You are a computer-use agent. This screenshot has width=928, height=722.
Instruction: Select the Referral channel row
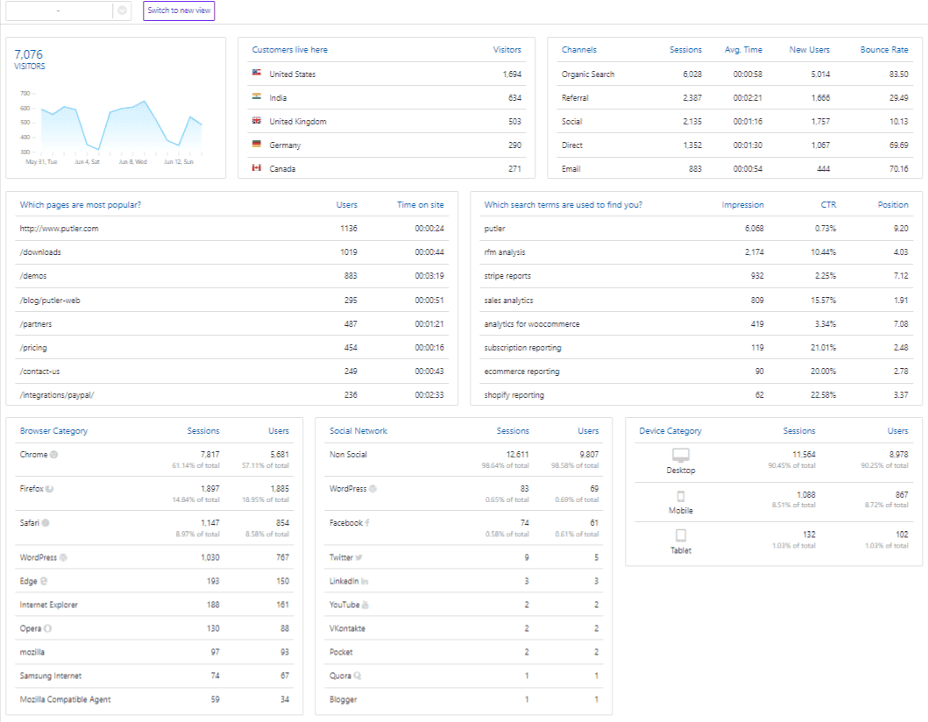[734, 97]
